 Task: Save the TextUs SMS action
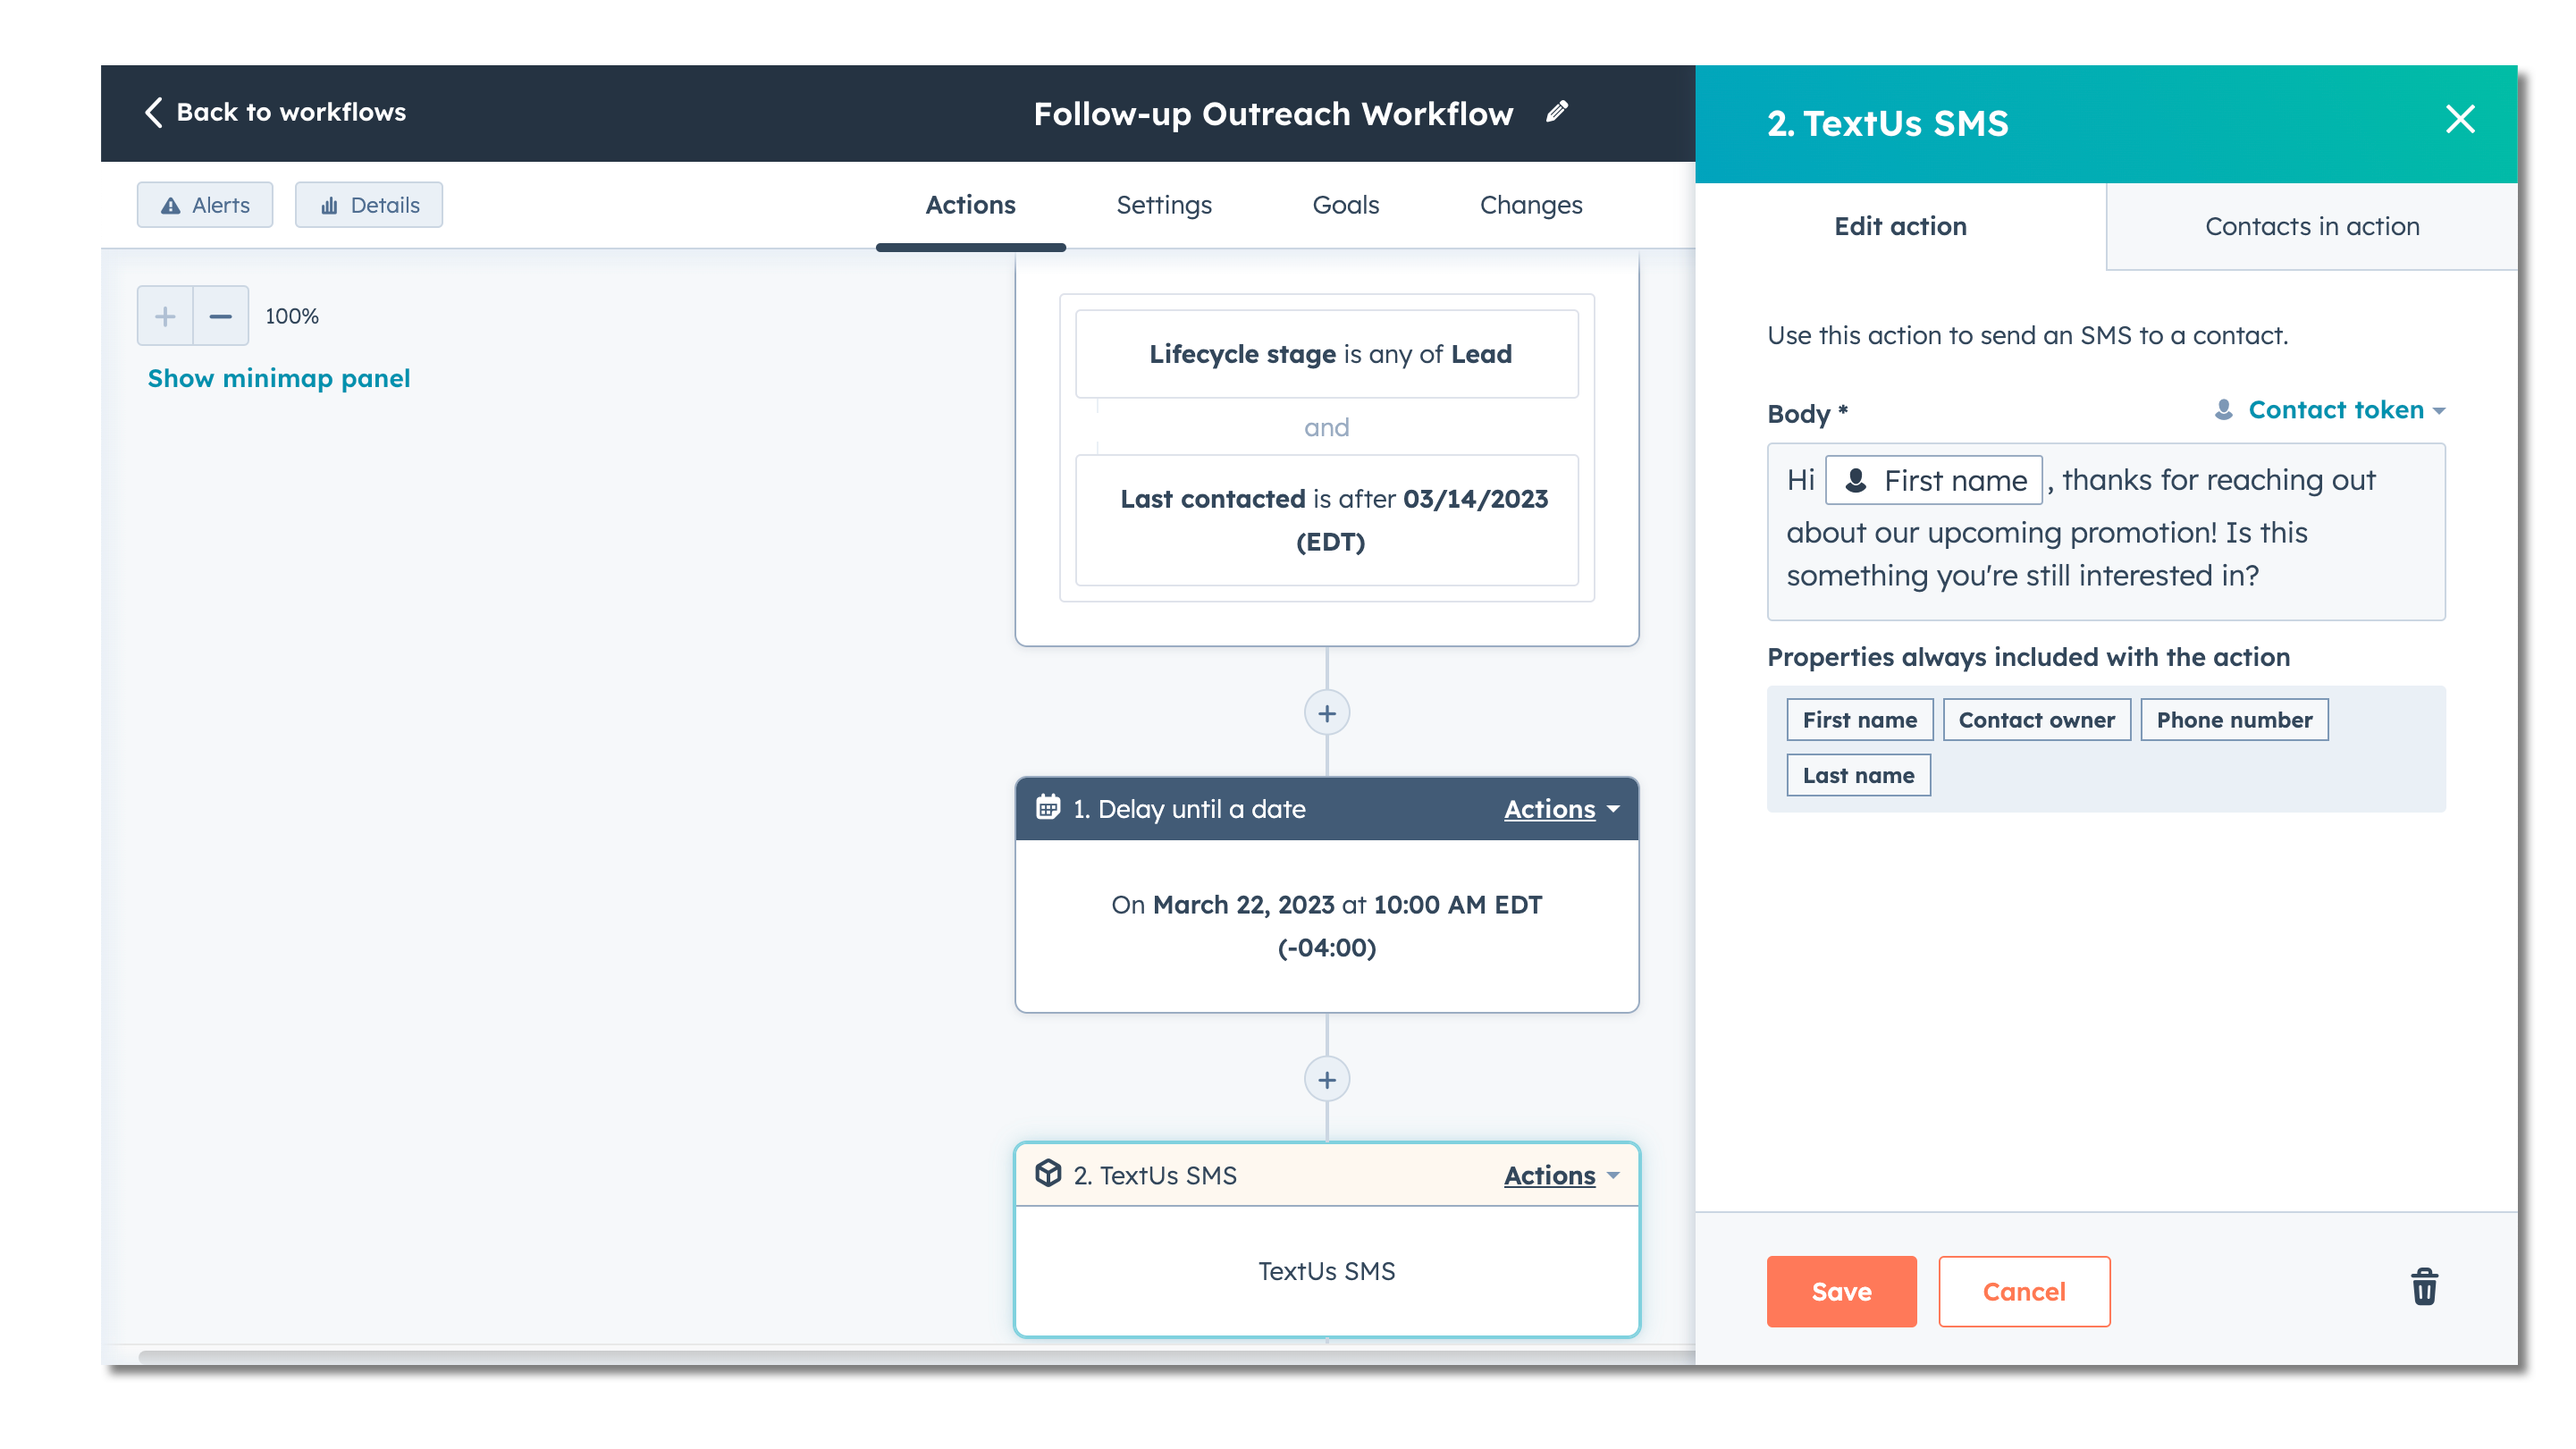point(1841,1291)
